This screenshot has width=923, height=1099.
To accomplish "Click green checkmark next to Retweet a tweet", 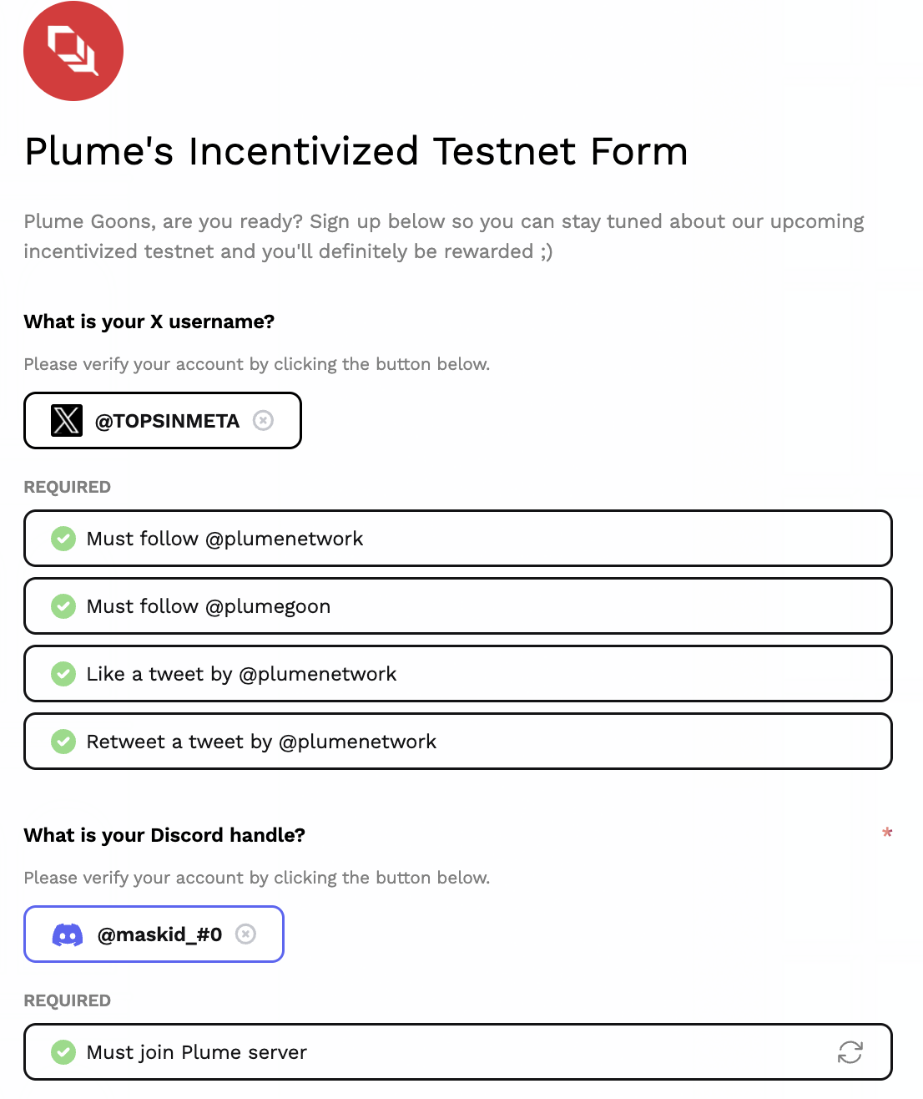I will pos(63,742).
